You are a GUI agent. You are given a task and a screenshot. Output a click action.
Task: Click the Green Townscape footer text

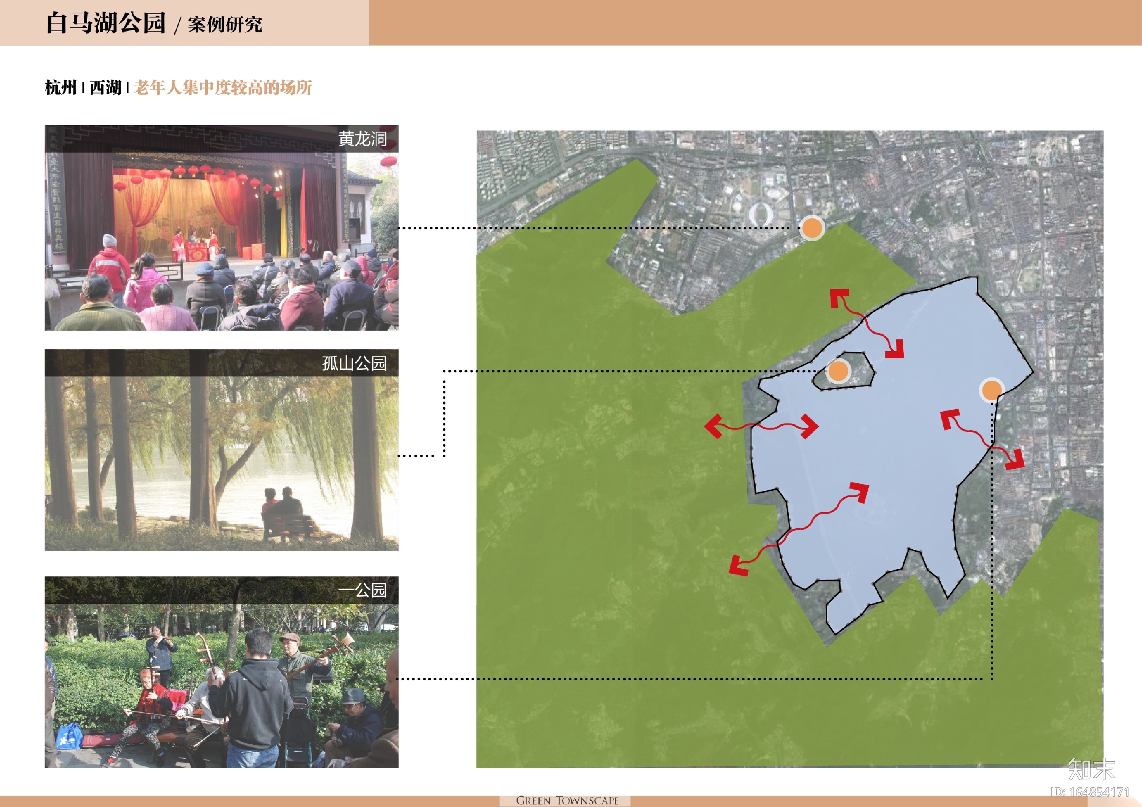pyautogui.click(x=567, y=801)
